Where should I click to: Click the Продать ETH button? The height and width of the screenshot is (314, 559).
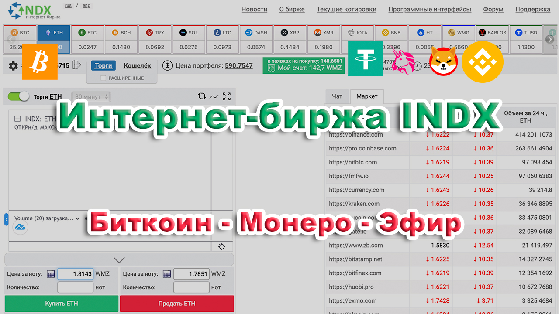(x=177, y=304)
